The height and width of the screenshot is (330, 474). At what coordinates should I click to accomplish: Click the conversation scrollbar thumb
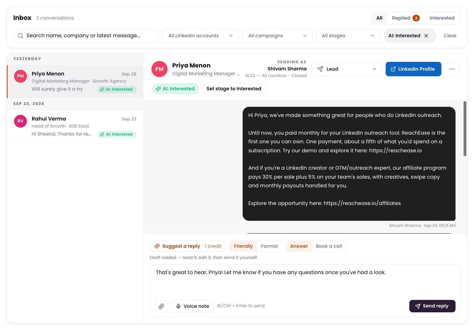pos(465,129)
